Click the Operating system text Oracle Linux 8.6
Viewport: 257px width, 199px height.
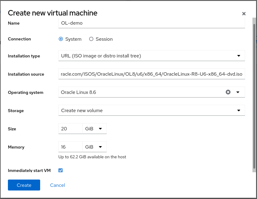tap(78, 92)
